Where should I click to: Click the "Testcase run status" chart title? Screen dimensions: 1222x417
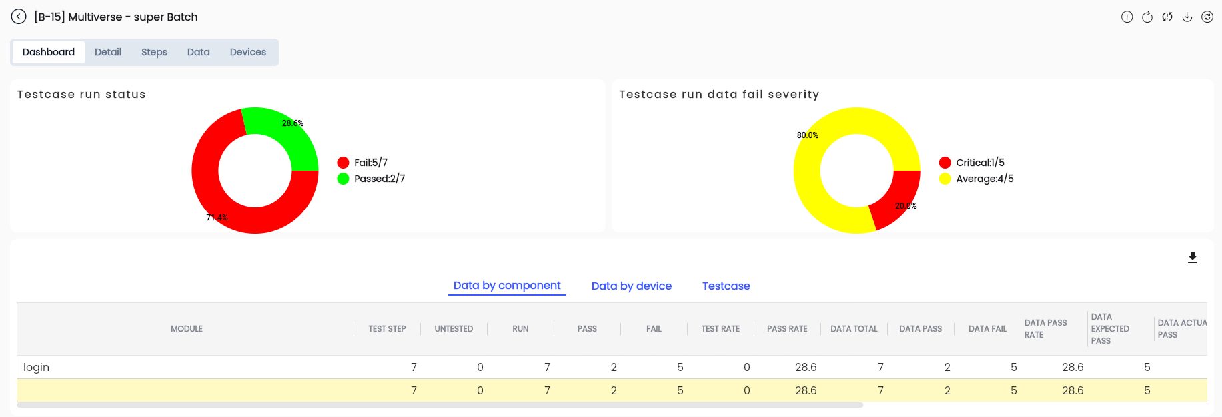[81, 95]
